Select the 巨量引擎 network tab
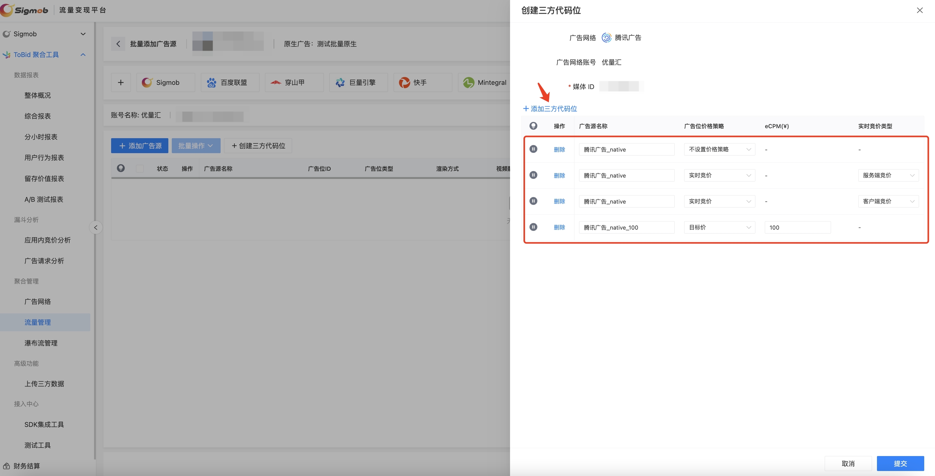 click(x=359, y=82)
